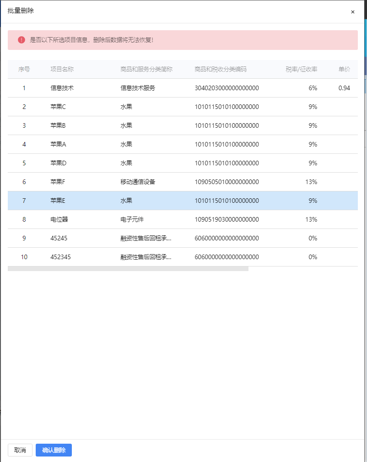Close the 批量删除 dialog with the × icon
Screen dimensions: 367x462
pyautogui.click(x=352, y=12)
